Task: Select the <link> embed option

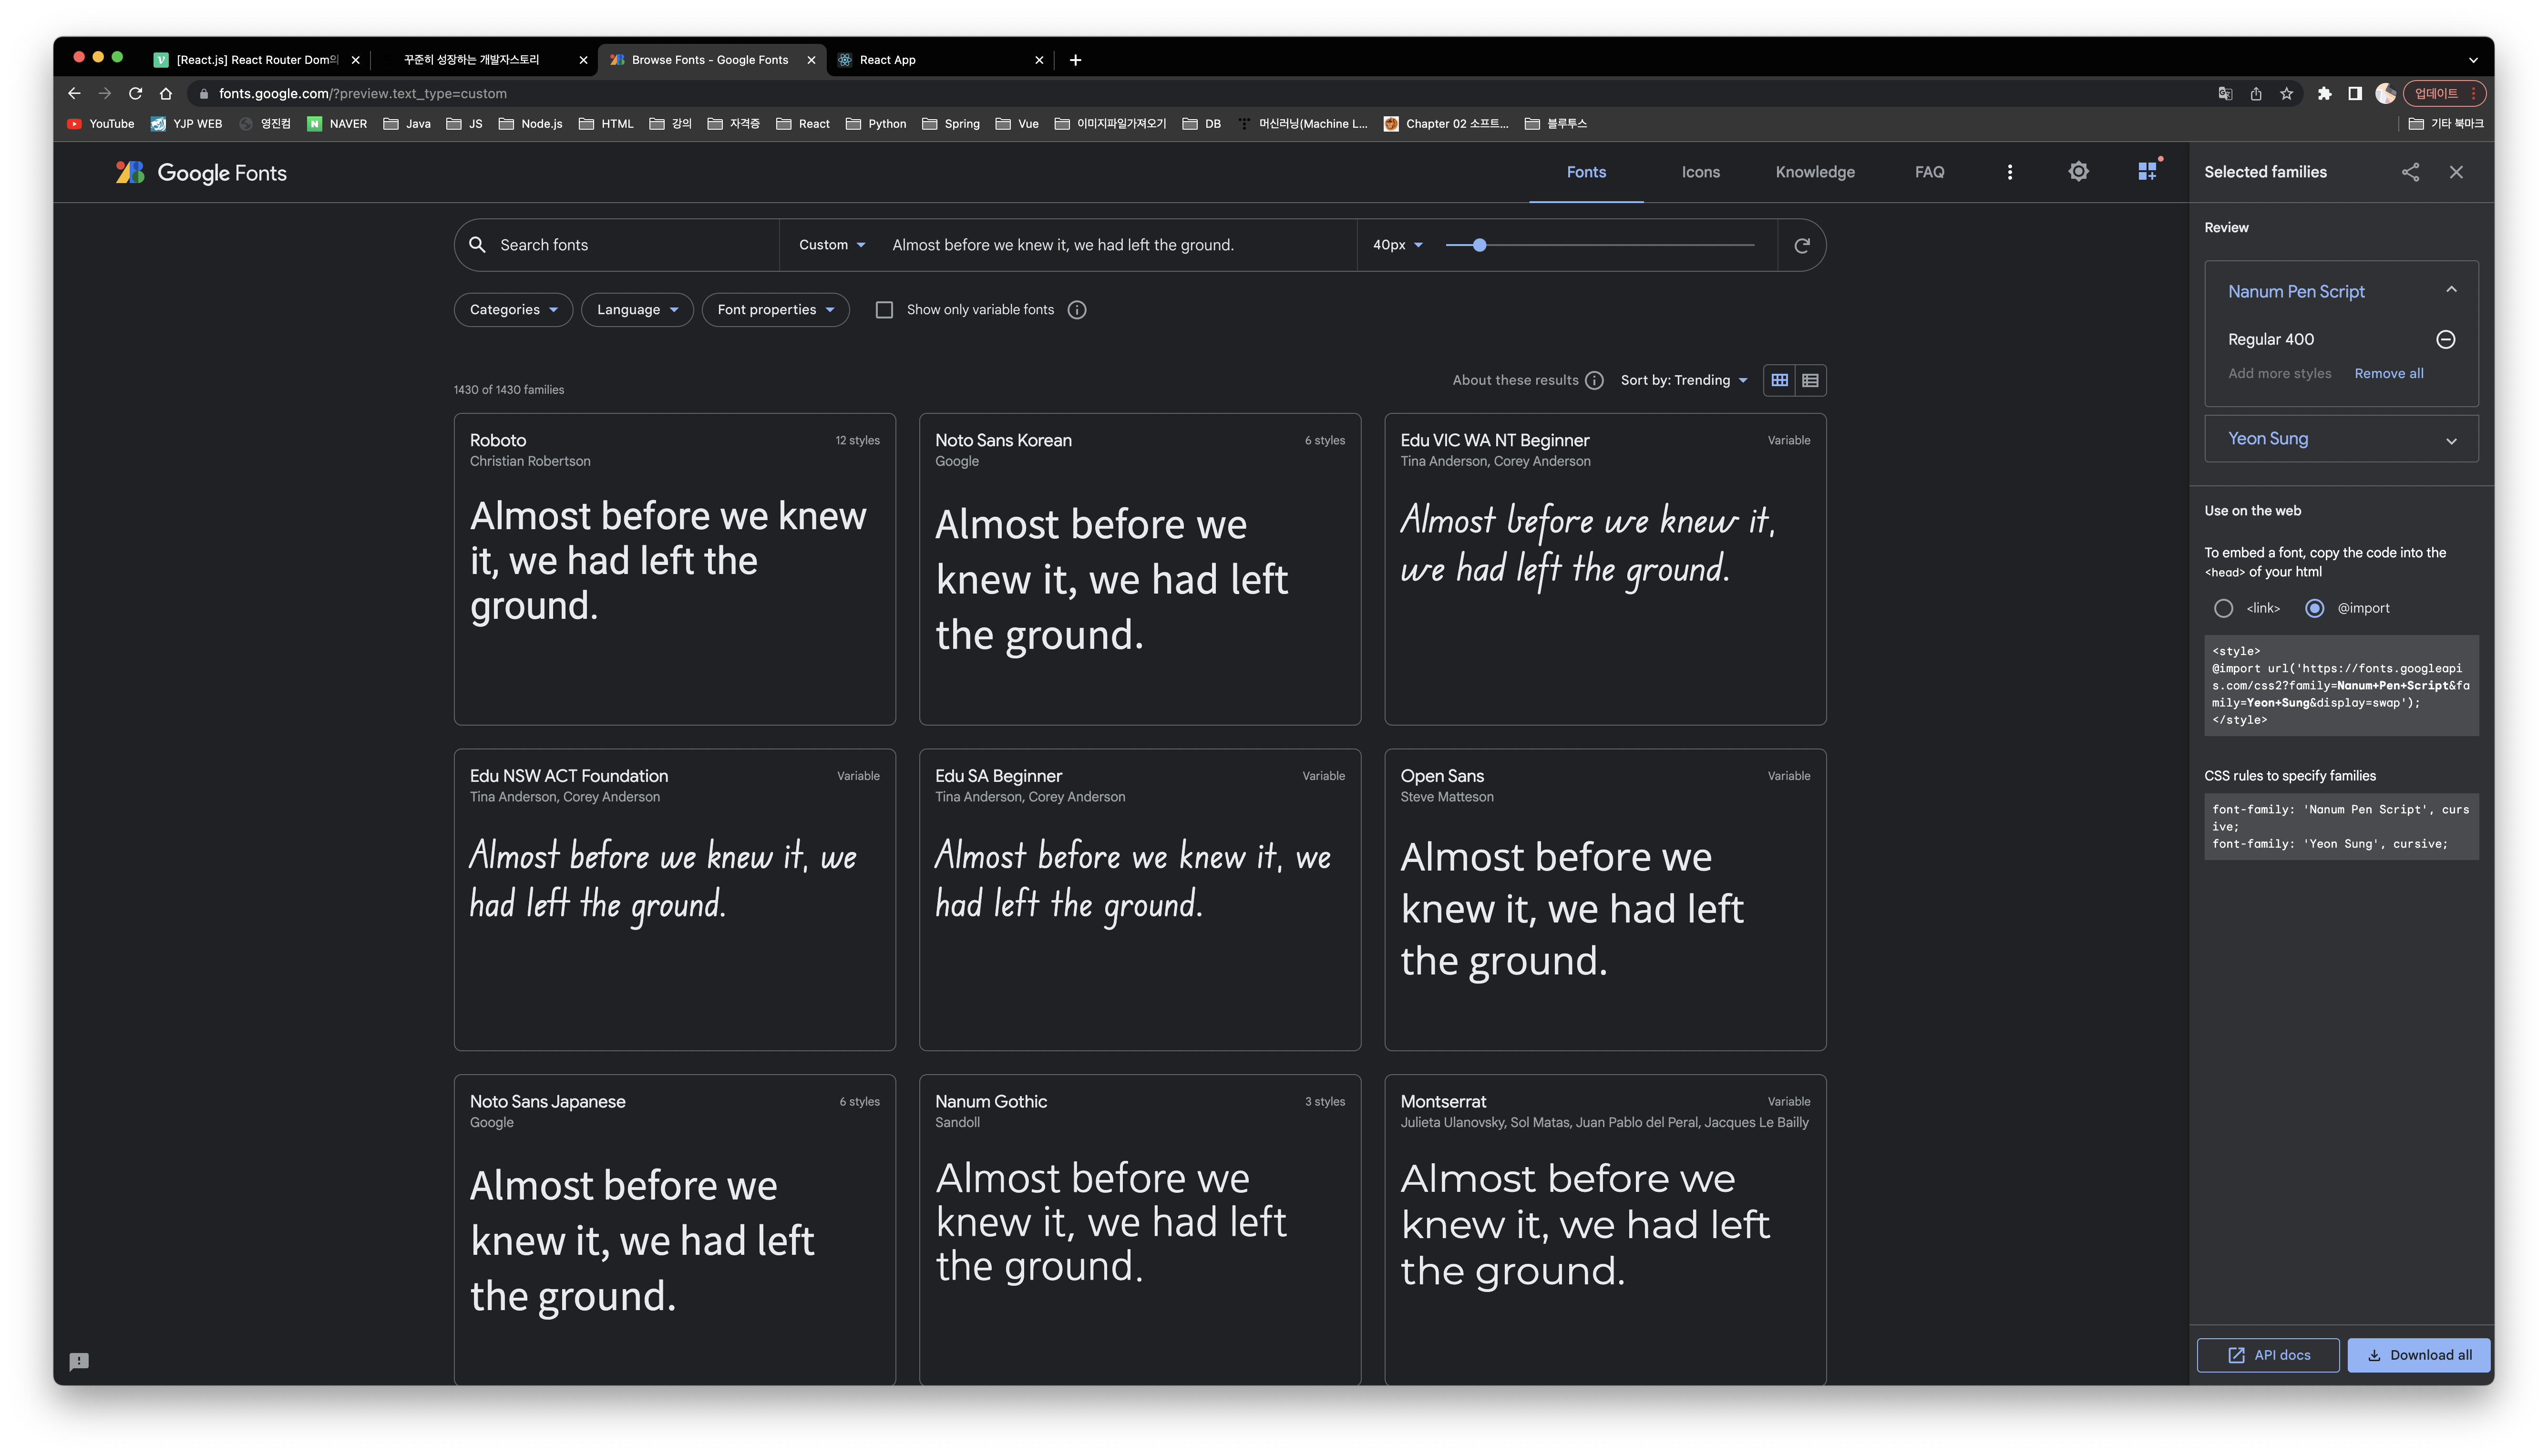Action: pyautogui.click(x=2223, y=608)
